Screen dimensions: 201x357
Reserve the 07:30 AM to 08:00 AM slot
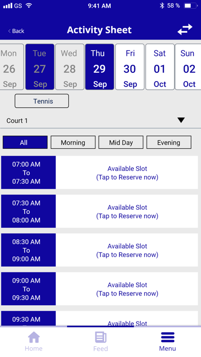[x=127, y=211]
